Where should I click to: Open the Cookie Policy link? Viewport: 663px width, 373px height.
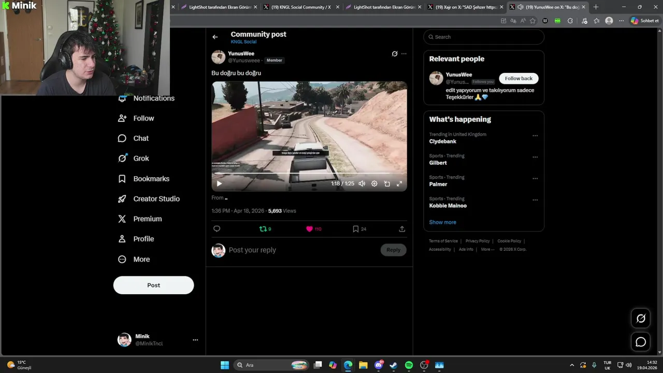pyautogui.click(x=509, y=241)
